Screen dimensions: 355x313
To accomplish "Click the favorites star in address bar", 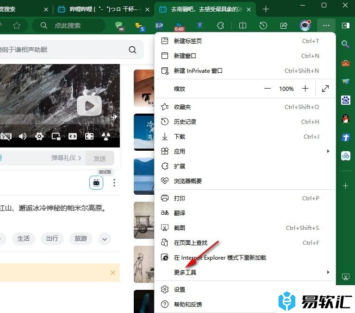I will click(17, 26).
